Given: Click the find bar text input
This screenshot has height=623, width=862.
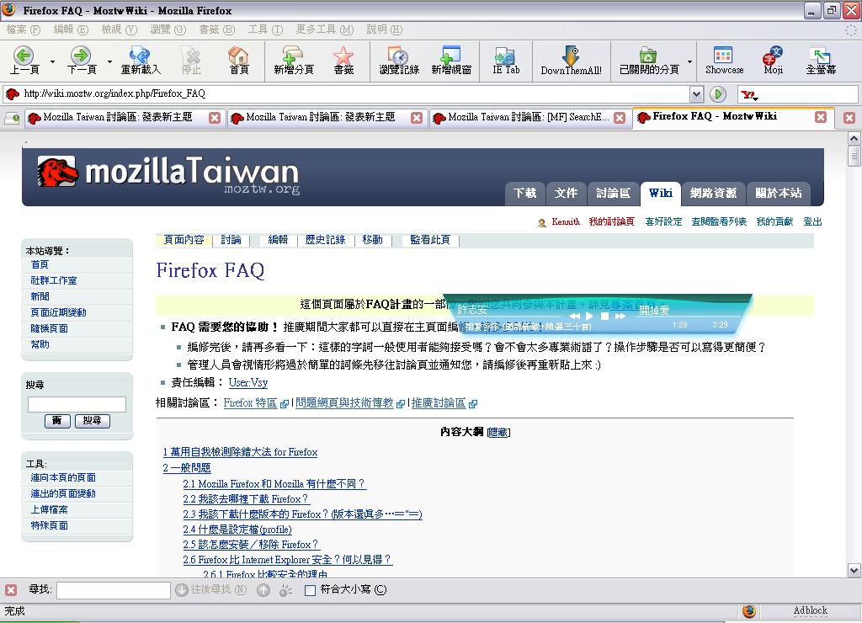Looking at the screenshot, I should 114,590.
